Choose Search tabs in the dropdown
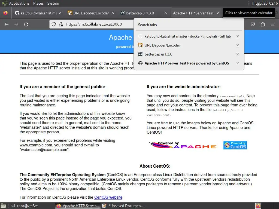 [x=189, y=25]
